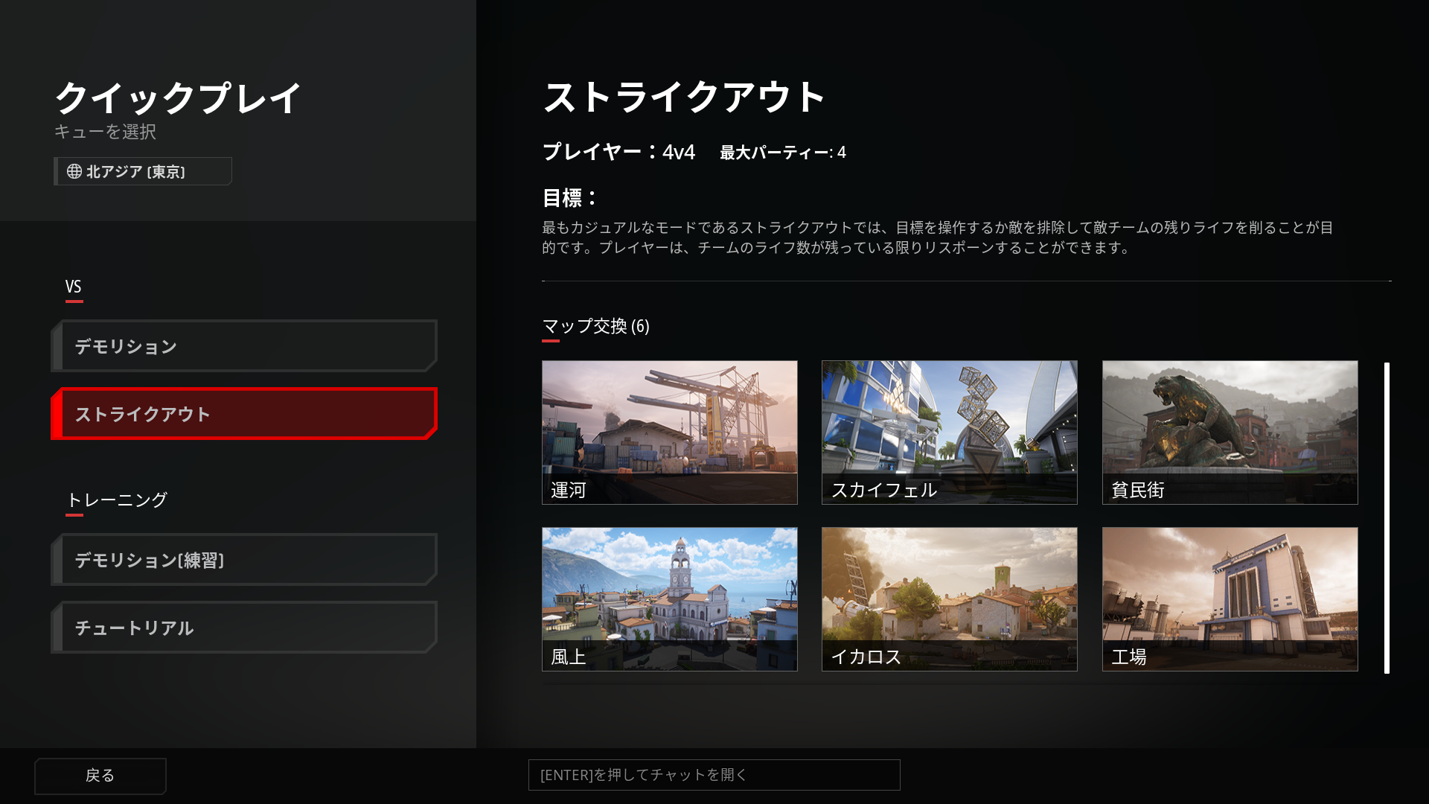The width and height of the screenshot is (1429, 804).
Task: Select the 工場 map thumbnail
Action: (x=1230, y=599)
